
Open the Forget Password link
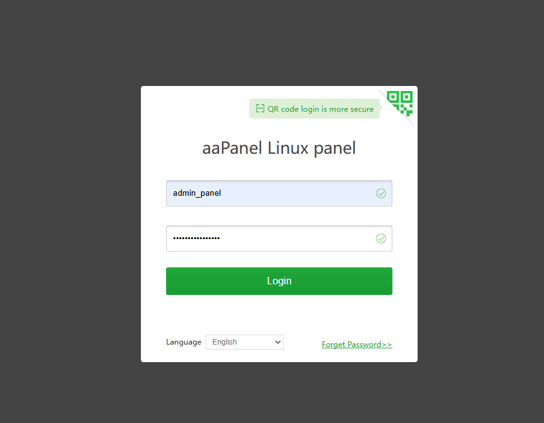[357, 345]
